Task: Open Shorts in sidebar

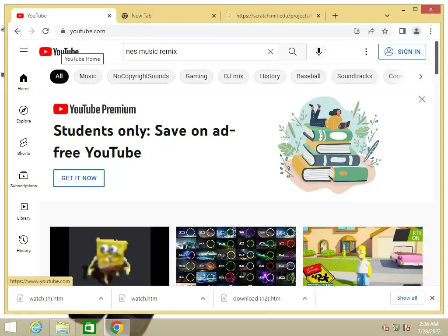Action: [24, 147]
